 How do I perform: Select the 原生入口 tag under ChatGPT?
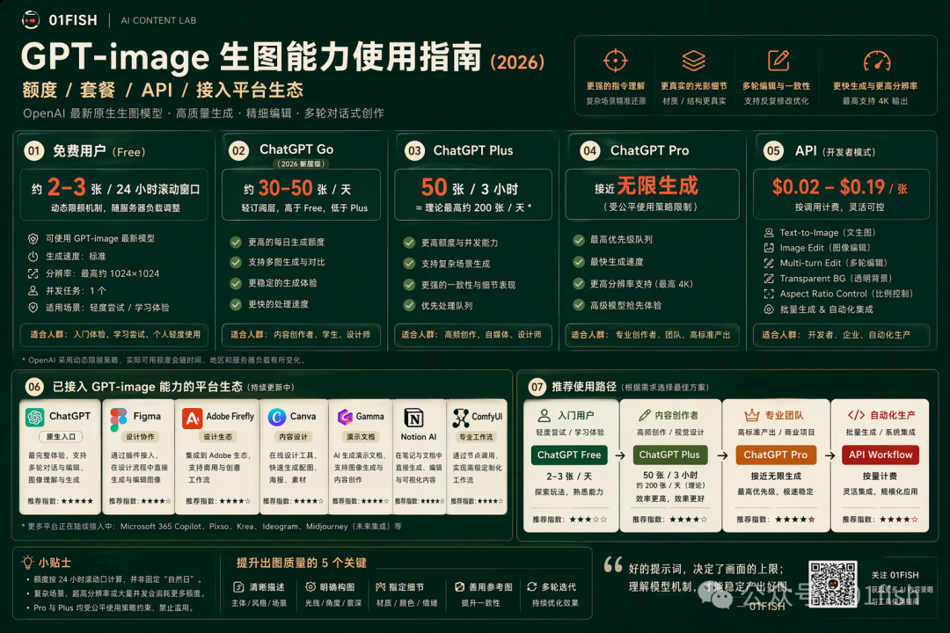[x=58, y=437]
